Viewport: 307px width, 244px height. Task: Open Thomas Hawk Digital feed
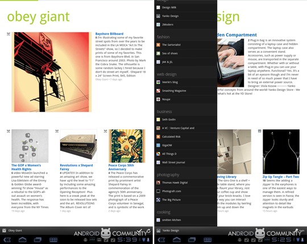pos(185,183)
